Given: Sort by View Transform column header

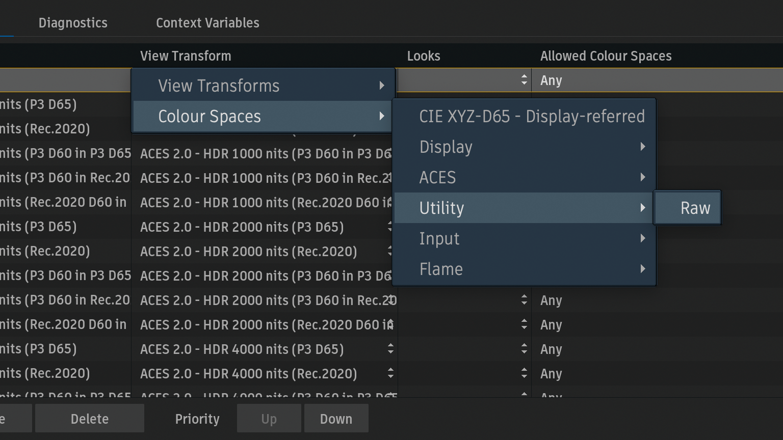Looking at the screenshot, I should 186,56.
